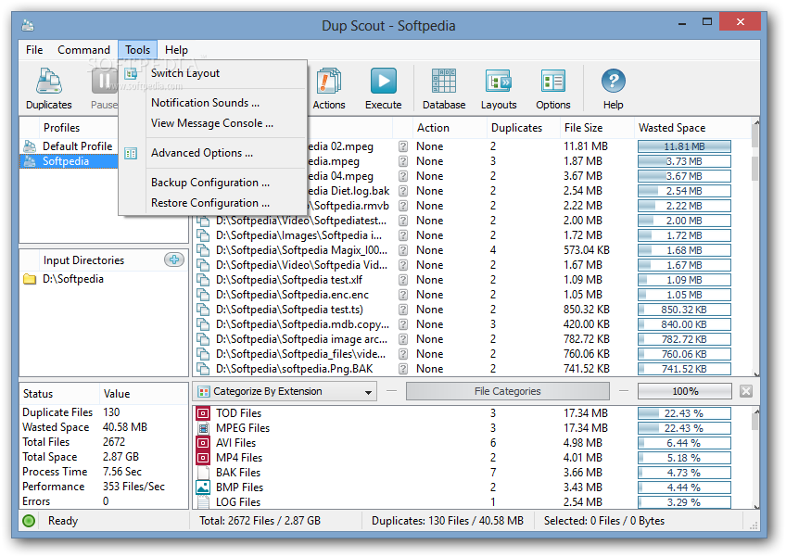Click the Pause toolbar icon
The width and height of the screenshot is (786, 557).
point(104,89)
